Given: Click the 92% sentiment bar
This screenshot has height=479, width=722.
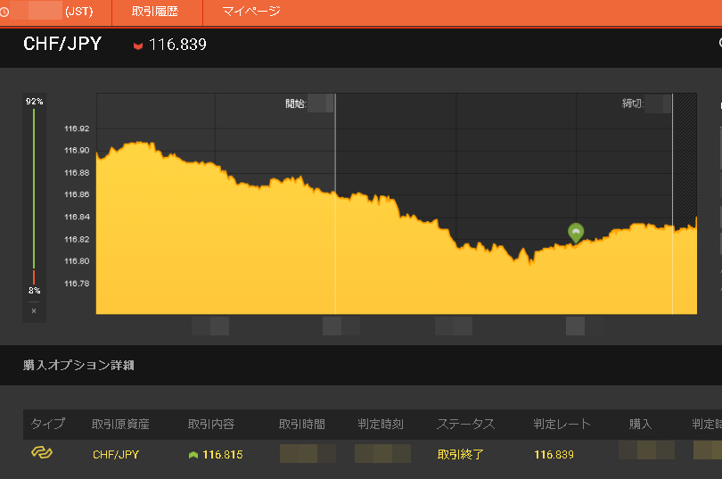Looking at the screenshot, I should coord(34,189).
